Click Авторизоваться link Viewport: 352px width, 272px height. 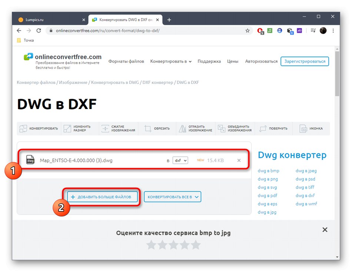click(x=261, y=61)
